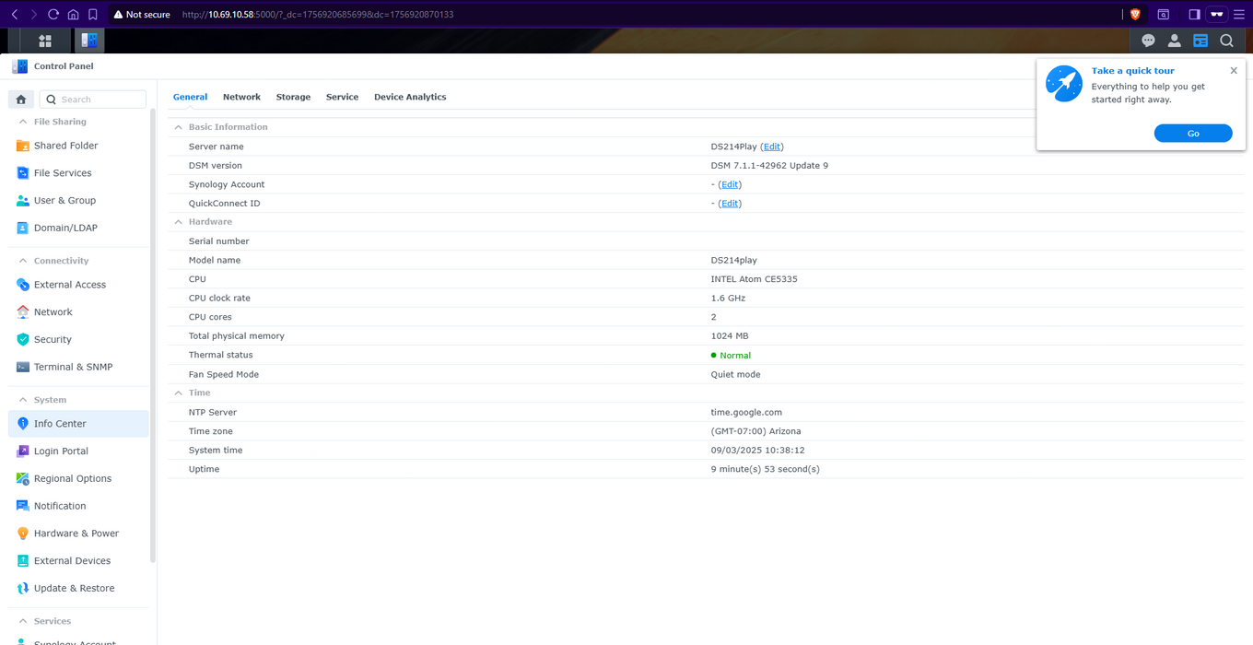This screenshot has height=645, width=1253.
Task: Click the 'Quiet mode' fan value
Action: [x=735, y=374]
